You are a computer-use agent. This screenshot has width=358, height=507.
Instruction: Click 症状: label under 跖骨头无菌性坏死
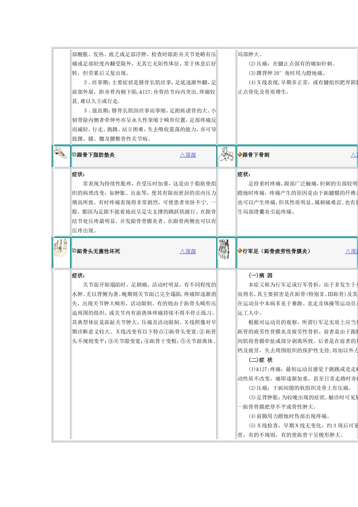[78, 275]
